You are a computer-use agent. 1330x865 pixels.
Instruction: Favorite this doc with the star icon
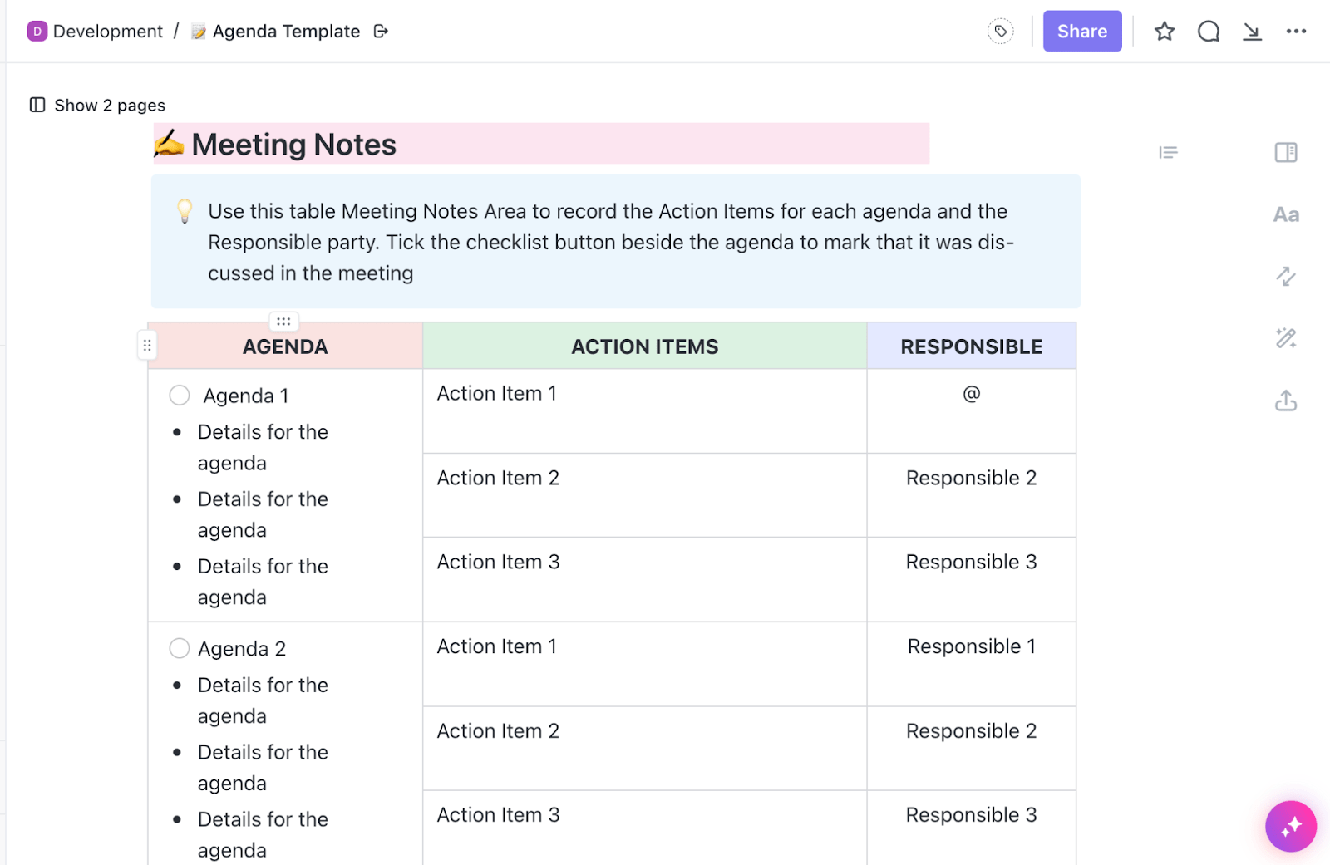(x=1165, y=32)
